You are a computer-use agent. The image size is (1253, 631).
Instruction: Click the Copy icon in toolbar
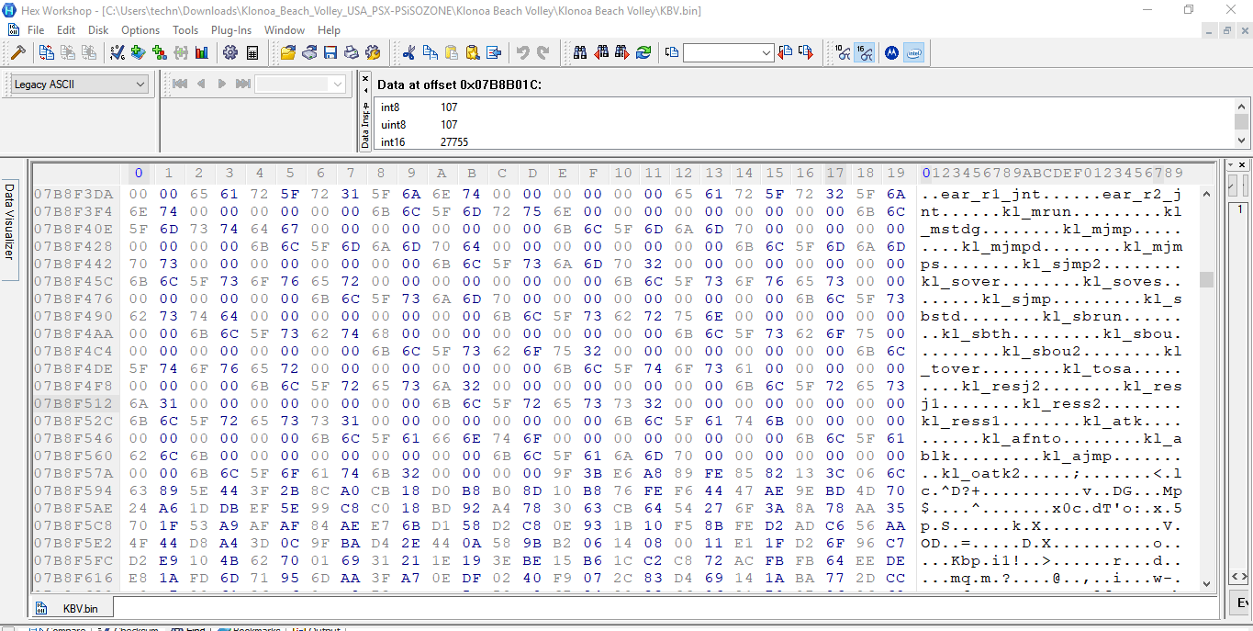(430, 52)
